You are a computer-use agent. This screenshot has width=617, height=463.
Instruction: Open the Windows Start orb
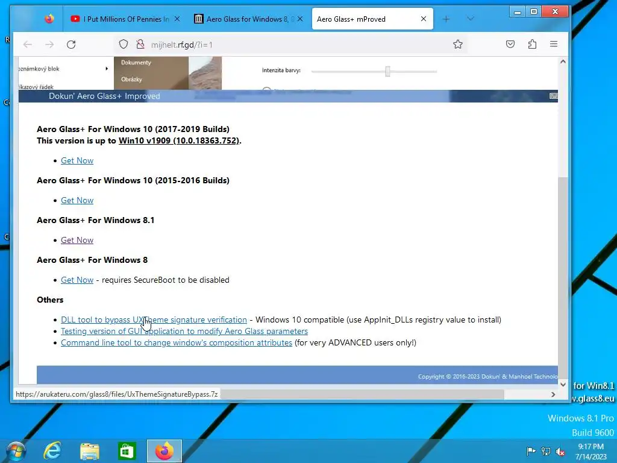coord(16,451)
